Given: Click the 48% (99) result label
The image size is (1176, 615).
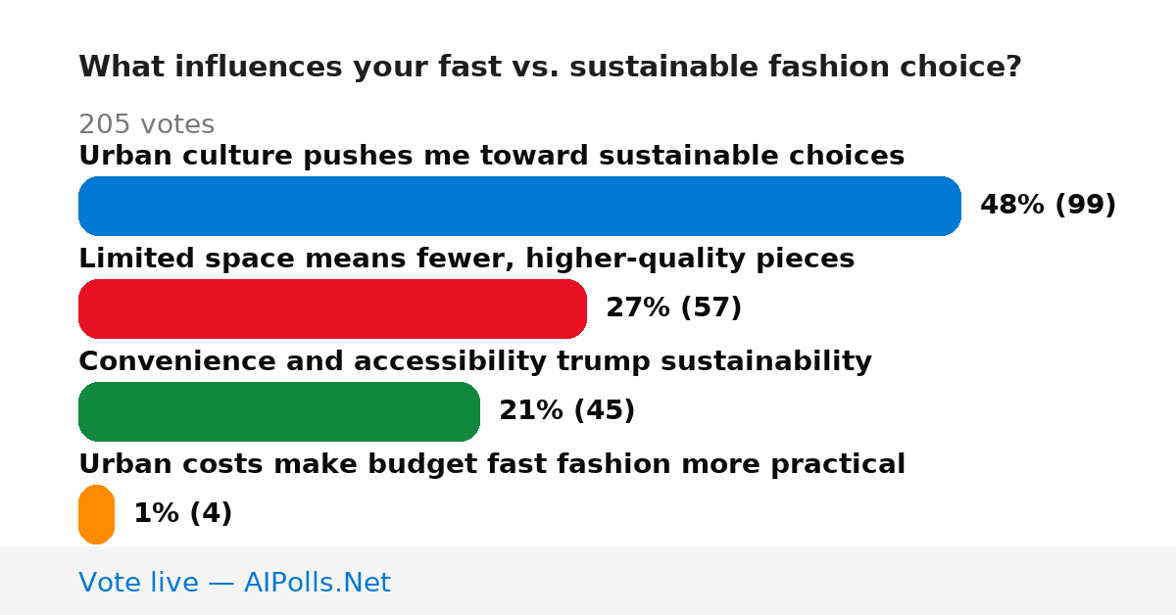Looking at the screenshot, I should (1048, 206).
